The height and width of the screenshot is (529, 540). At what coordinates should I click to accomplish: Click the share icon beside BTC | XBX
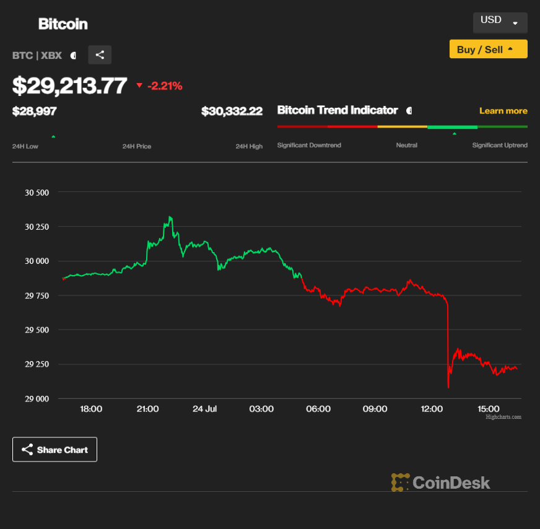[100, 55]
